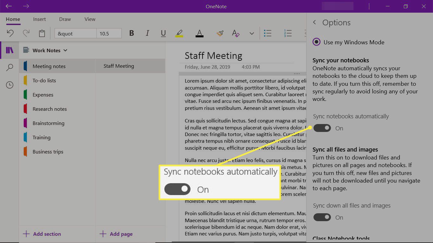
Task: Toggle bold formatting
Action: [132, 33]
